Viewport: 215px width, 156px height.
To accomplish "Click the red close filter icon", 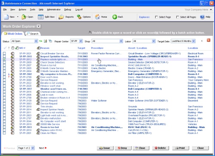I will click(209, 40).
